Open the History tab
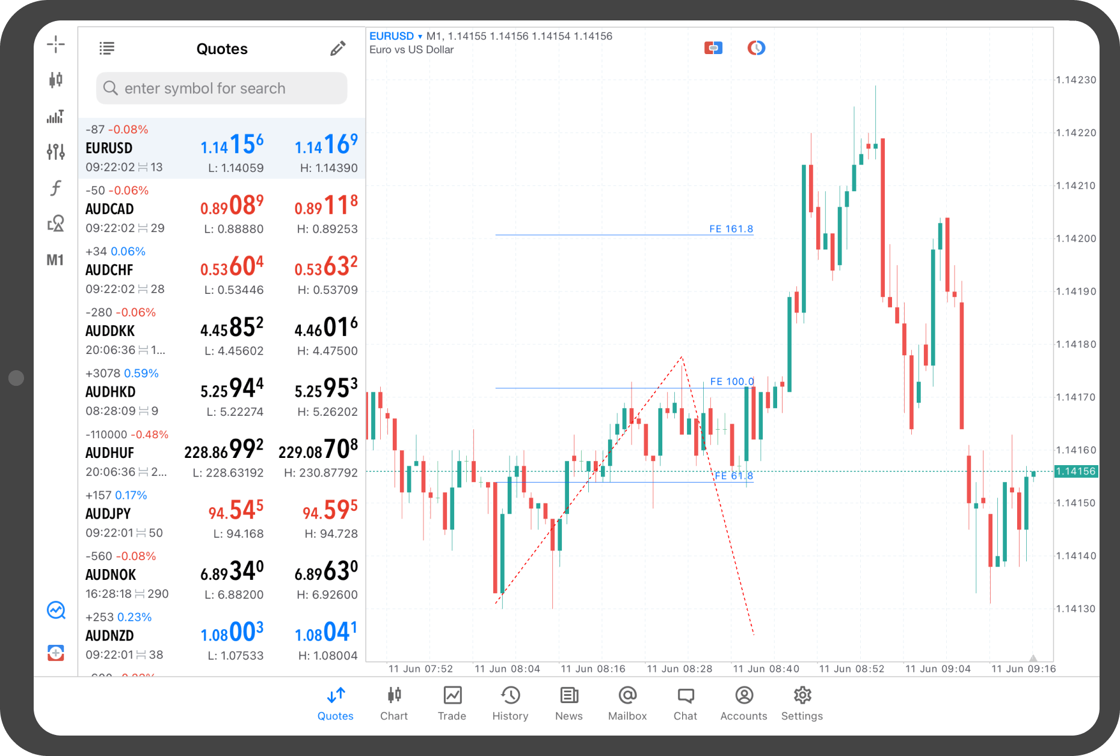Viewport: 1120px width, 756px height. pos(510,703)
